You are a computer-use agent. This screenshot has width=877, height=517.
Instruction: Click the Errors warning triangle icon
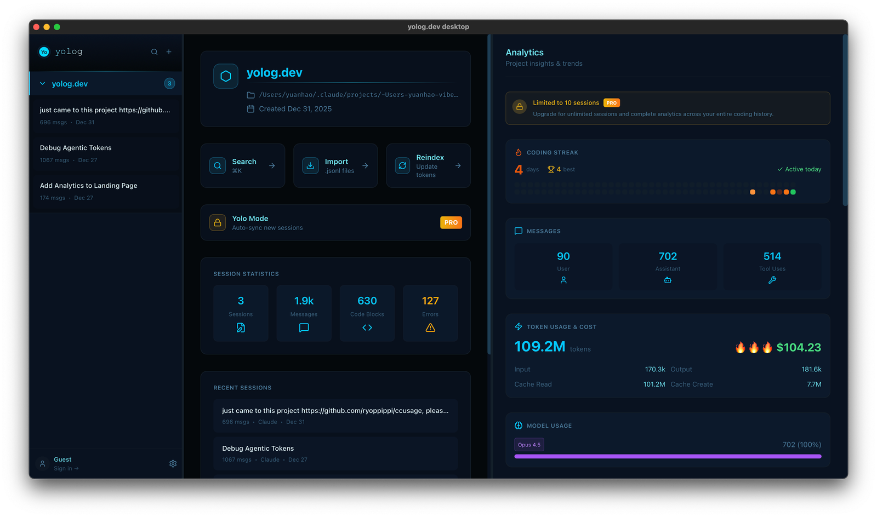pyautogui.click(x=430, y=328)
